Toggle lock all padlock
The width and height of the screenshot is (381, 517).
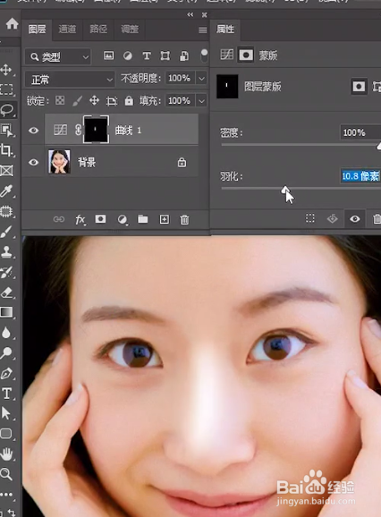129,100
